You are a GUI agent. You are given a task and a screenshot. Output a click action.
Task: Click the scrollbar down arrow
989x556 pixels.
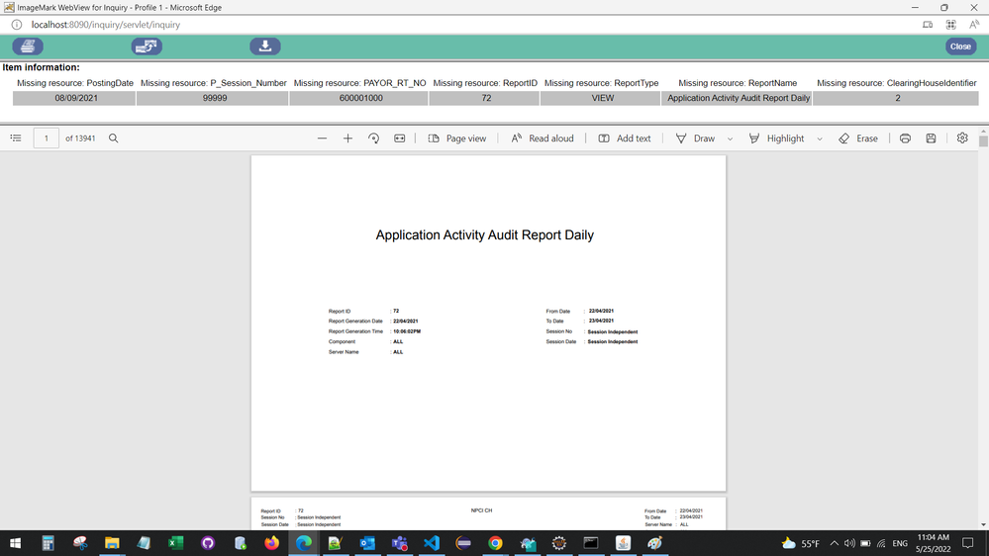(x=983, y=524)
